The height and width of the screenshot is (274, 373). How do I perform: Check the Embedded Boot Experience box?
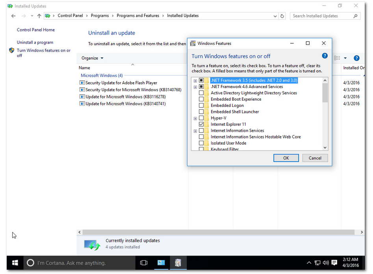201,99
